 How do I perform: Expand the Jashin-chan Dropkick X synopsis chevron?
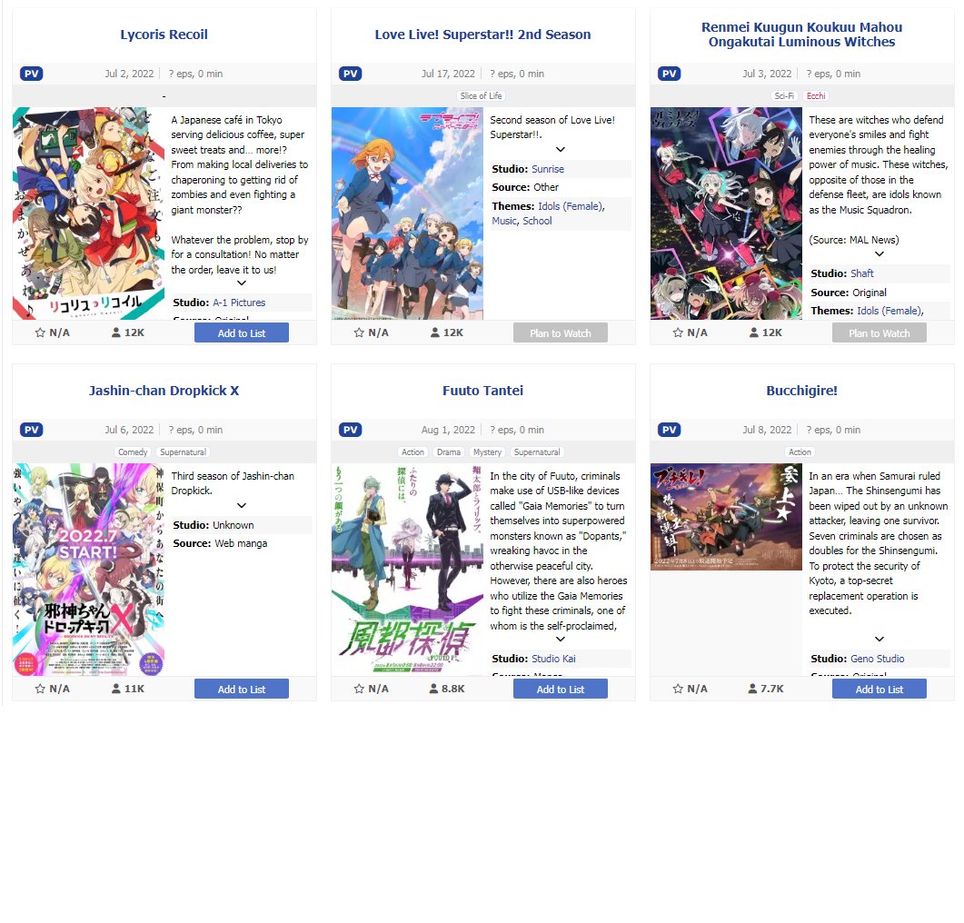click(x=242, y=505)
